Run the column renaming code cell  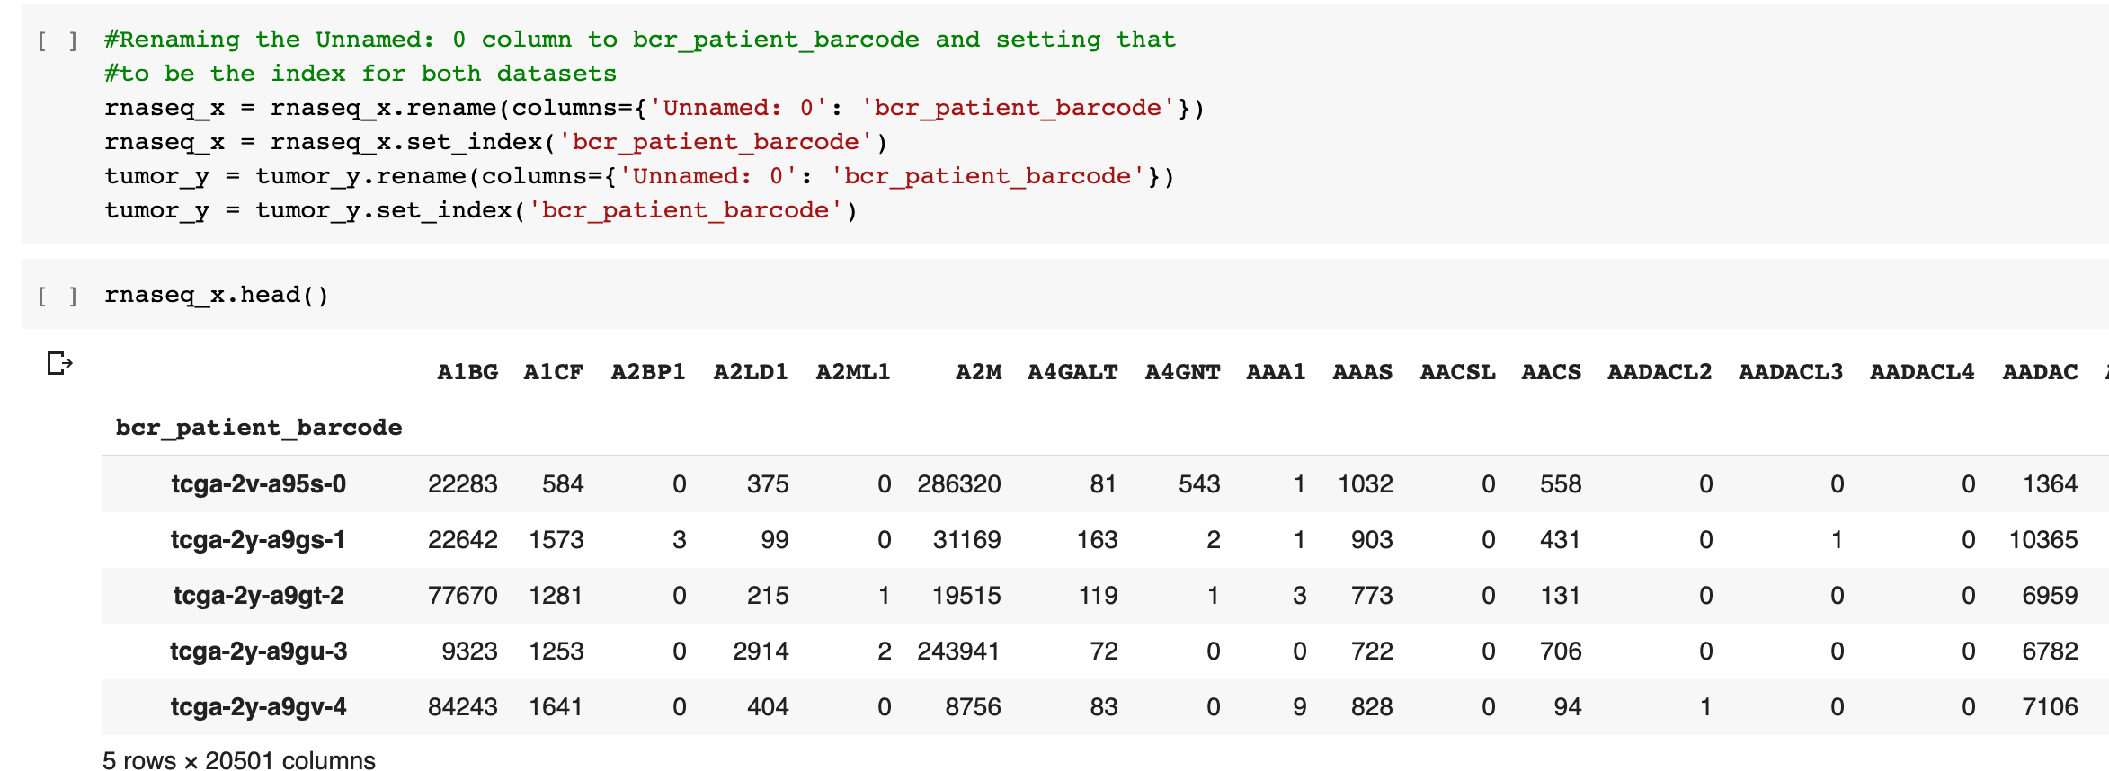click(58, 41)
